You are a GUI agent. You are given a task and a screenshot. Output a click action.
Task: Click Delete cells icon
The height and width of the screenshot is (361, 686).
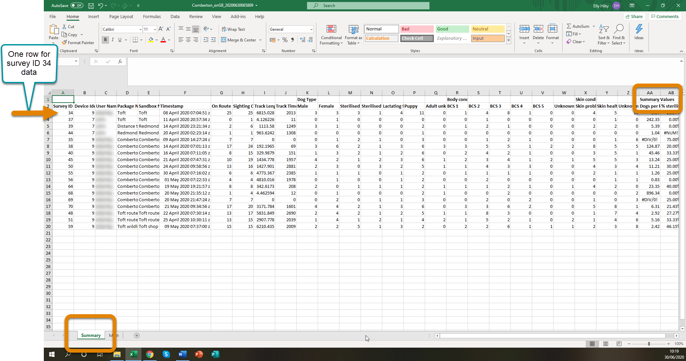click(x=538, y=29)
